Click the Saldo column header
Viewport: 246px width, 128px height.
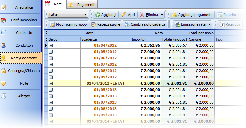tap(64, 39)
